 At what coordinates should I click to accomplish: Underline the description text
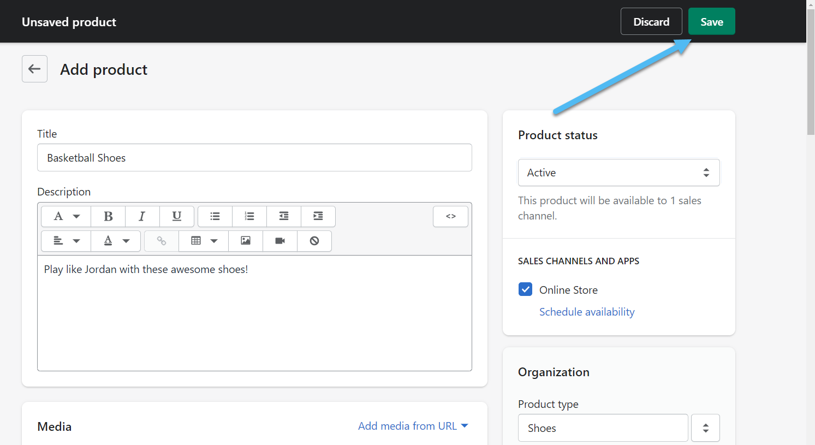tap(176, 216)
